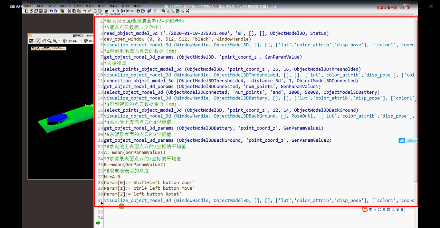The width and height of the screenshot is (440, 228).
Task: Open the 执行(x) menu
Action: [x=52, y=6]
